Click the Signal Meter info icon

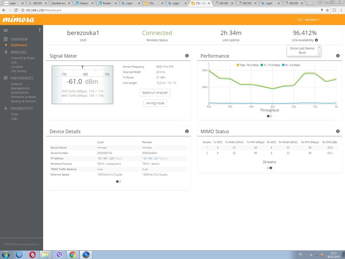[x=187, y=56]
